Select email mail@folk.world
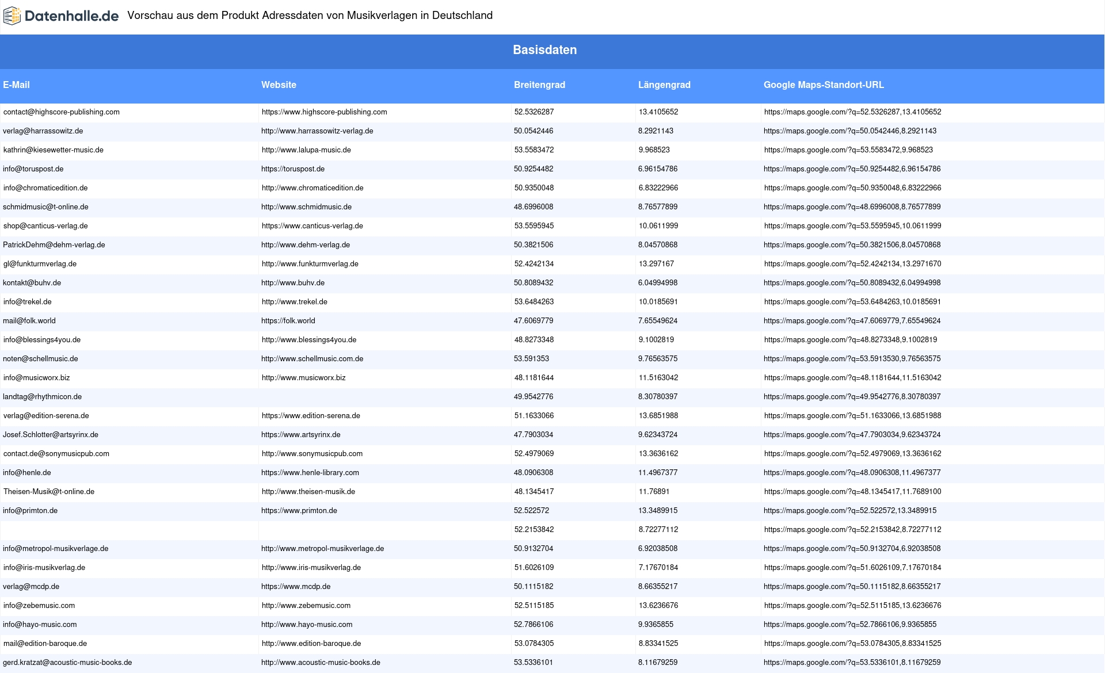The width and height of the screenshot is (1105, 673). 29,321
